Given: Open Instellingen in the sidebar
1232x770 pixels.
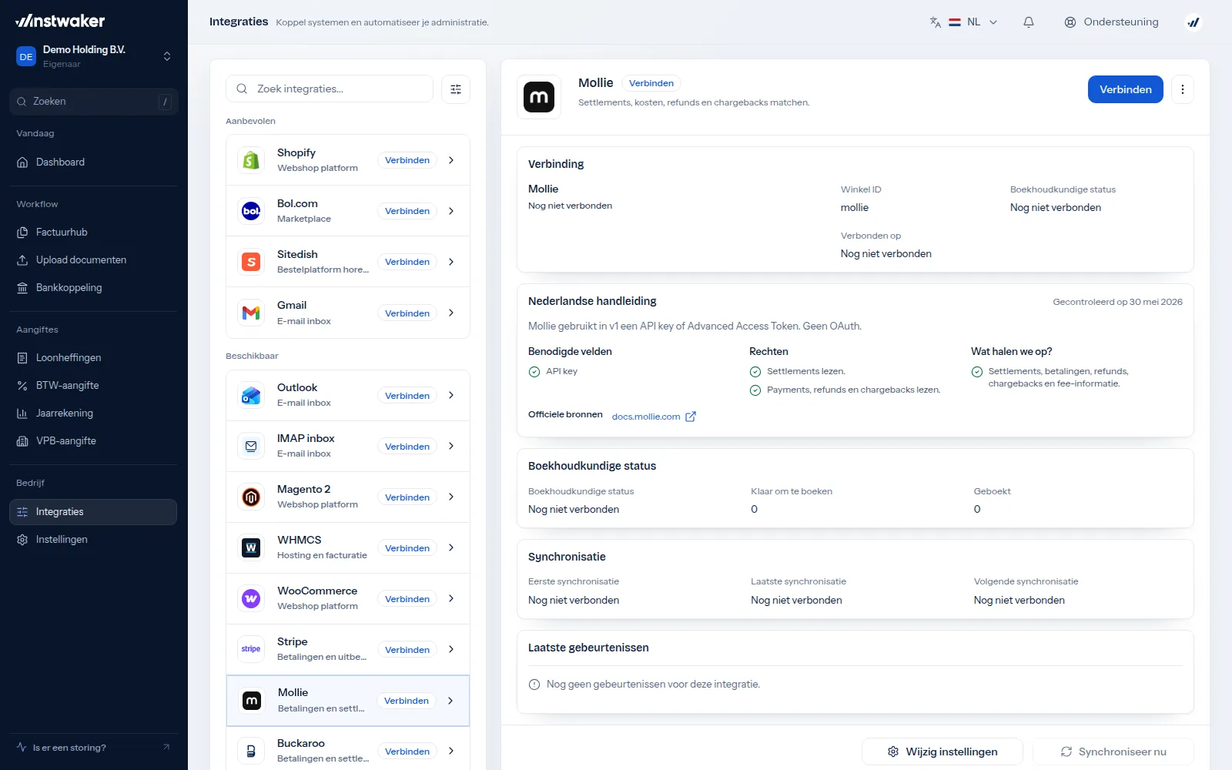Looking at the screenshot, I should click(93, 540).
